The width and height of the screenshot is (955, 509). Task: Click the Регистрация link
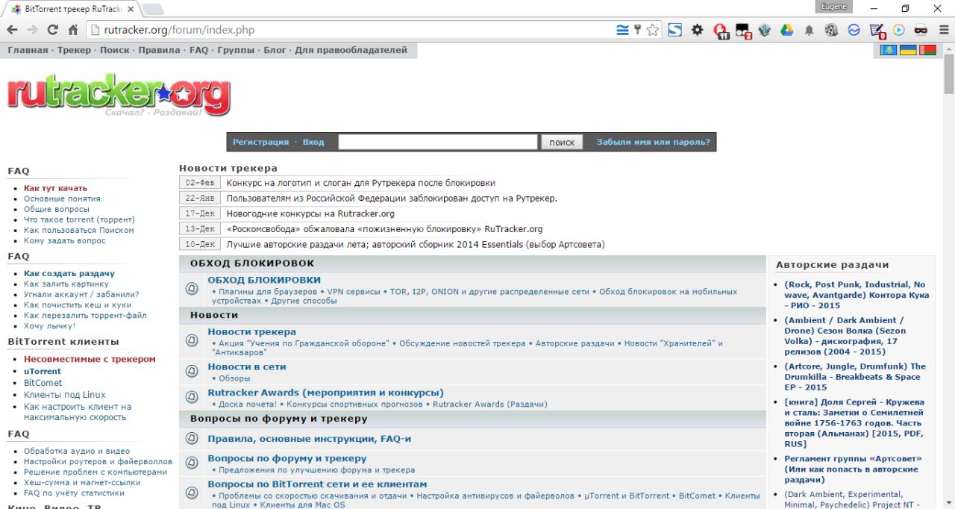(x=260, y=142)
